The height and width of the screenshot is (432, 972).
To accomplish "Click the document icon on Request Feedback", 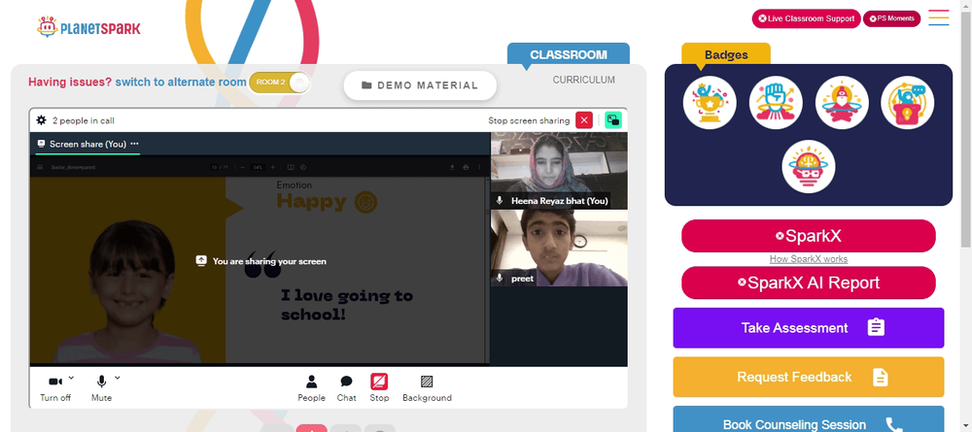I will [881, 377].
